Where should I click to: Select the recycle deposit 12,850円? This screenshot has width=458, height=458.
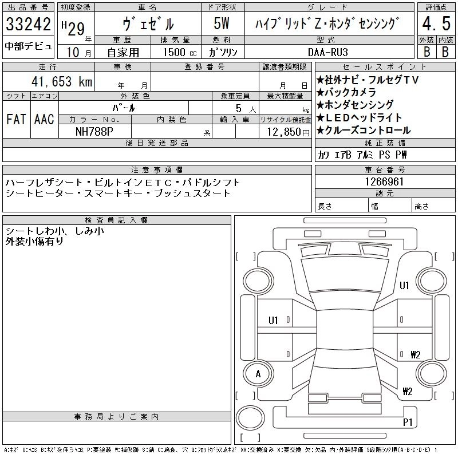pos(288,132)
